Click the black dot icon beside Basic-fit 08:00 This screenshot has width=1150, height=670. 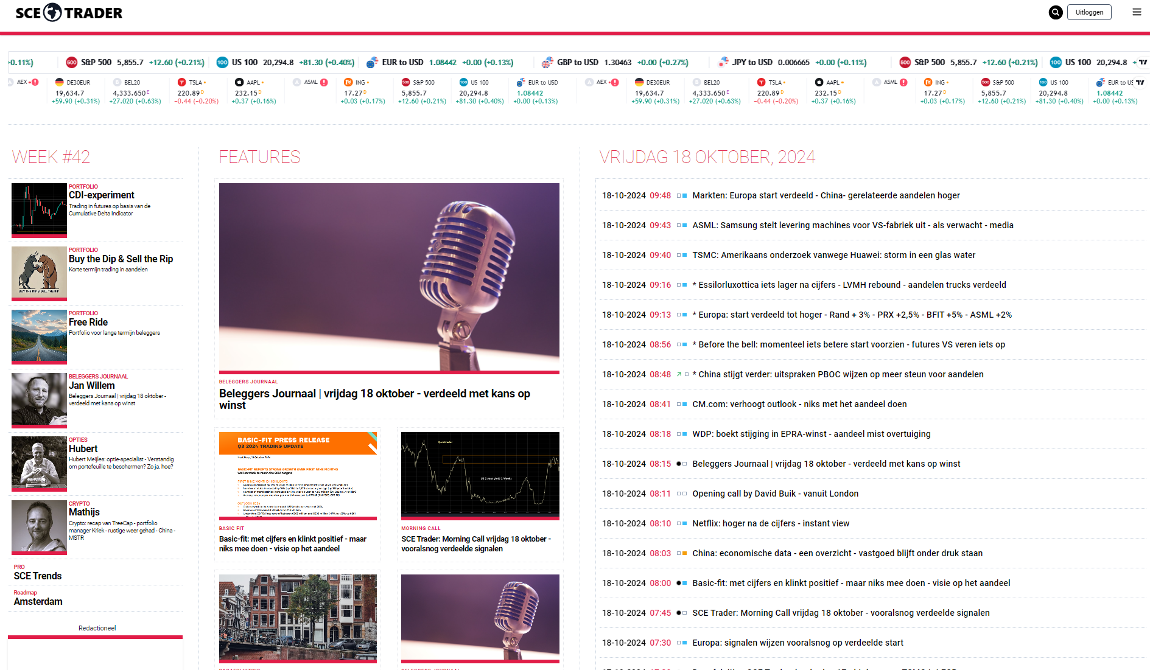(x=679, y=583)
